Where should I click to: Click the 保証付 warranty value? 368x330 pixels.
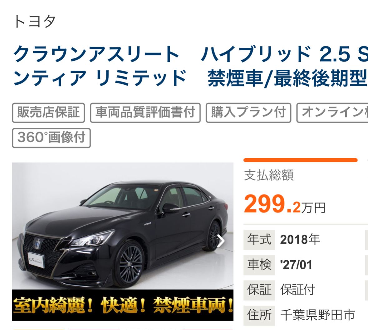297,290
